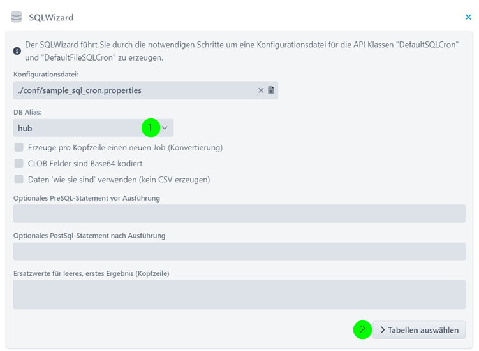
Task: Clear the configuration file path with X
Action: 261,90
